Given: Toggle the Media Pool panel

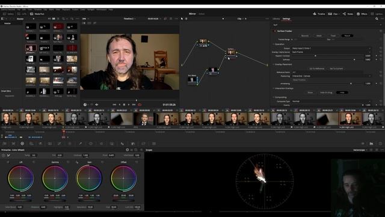Looking at the screenshot, I should (37, 14).
